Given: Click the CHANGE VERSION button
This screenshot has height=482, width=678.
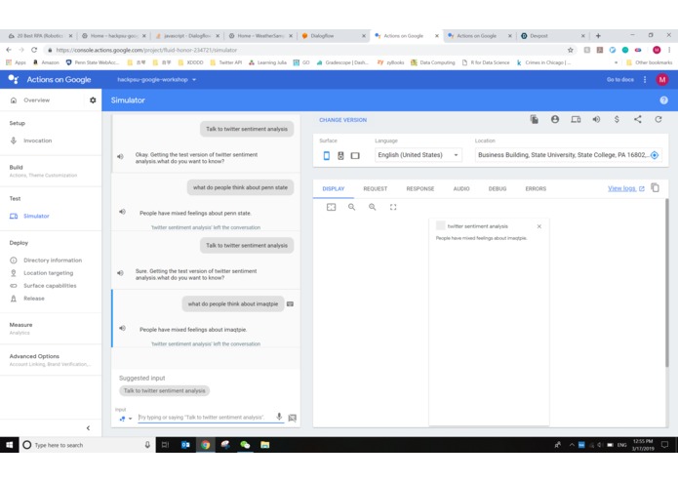Looking at the screenshot, I should 342,120.
